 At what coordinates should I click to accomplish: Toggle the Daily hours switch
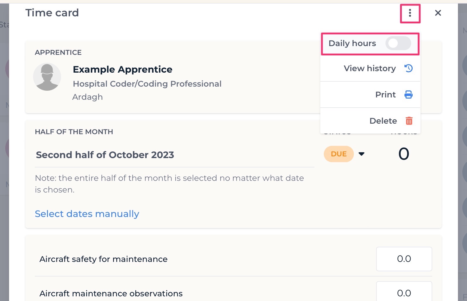(398, 43)
